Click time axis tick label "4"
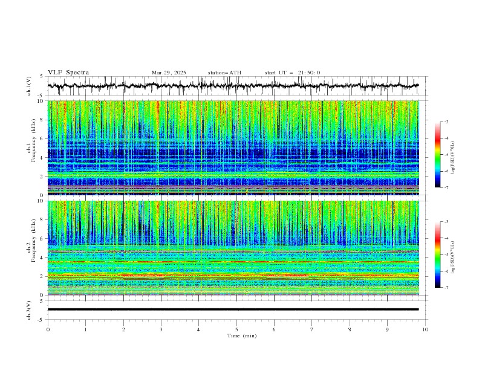479x370 pixels. tap(198, 329)
